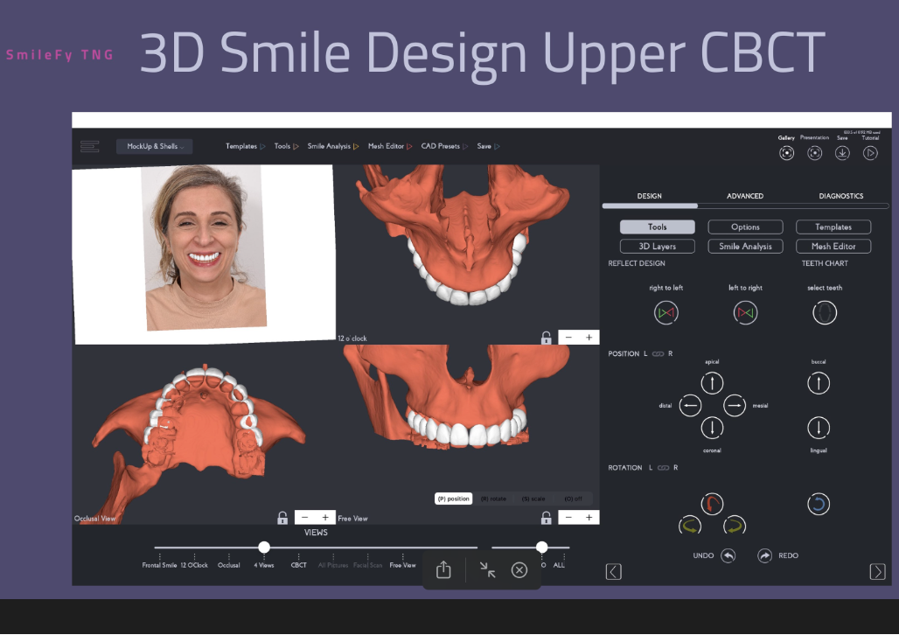Viewport: 899px width, 635px height.
Task: Click the reflect right to left icon
Action: 666,312
